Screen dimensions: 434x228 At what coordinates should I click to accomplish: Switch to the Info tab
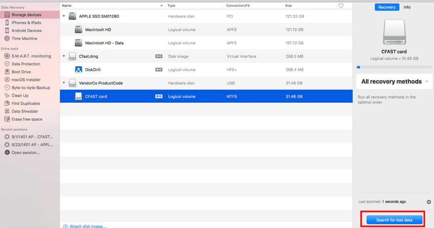[x=407, y=7]
